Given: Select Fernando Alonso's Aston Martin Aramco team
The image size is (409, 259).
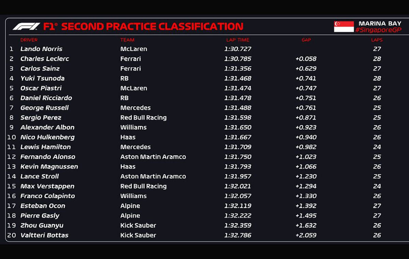Looking at the screenshot, I should click(153, 157).
